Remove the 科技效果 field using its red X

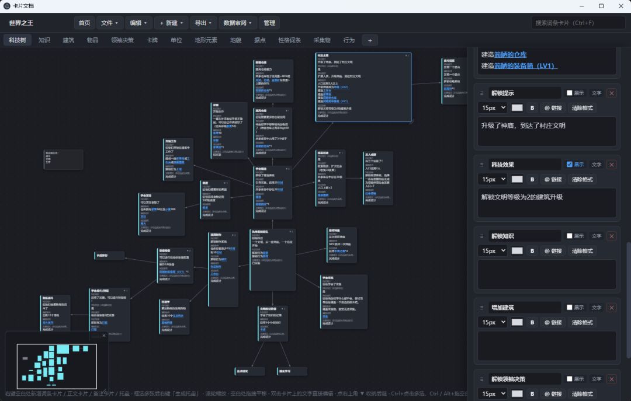pyautogui.click(x=612, y=165)
